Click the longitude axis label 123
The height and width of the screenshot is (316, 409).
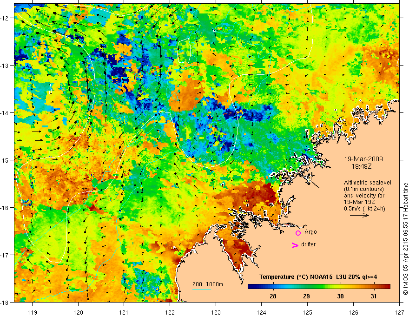pos(216,312)
